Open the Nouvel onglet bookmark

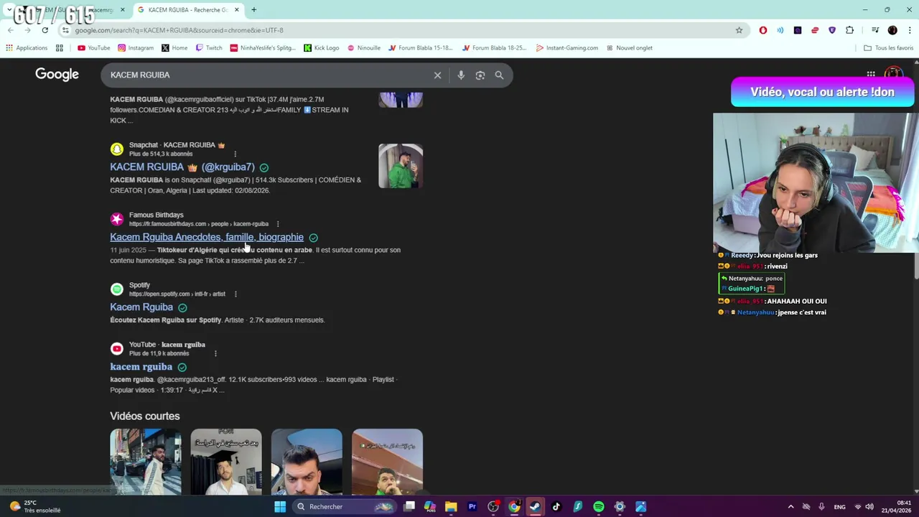[630, 48]
